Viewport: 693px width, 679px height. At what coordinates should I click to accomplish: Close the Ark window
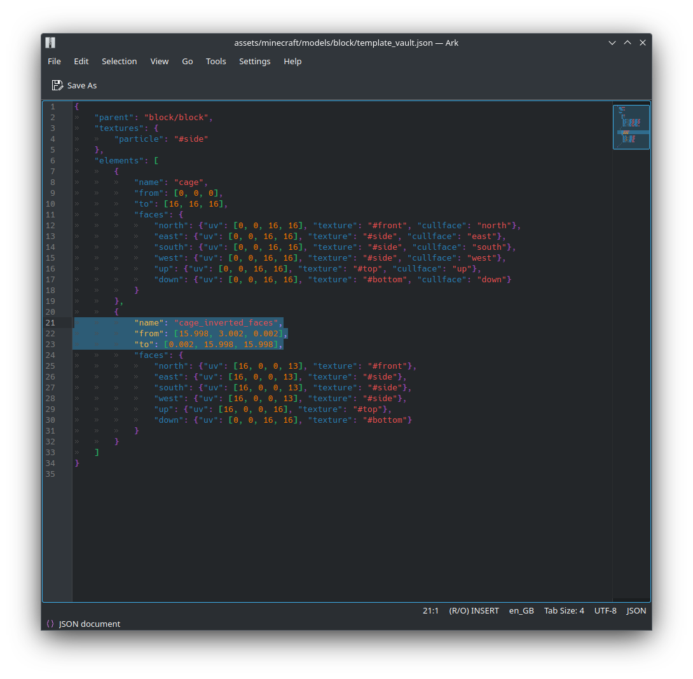click(643, 43)
